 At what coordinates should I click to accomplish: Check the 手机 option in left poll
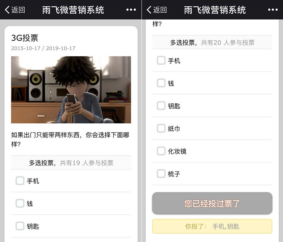[20, 181]
